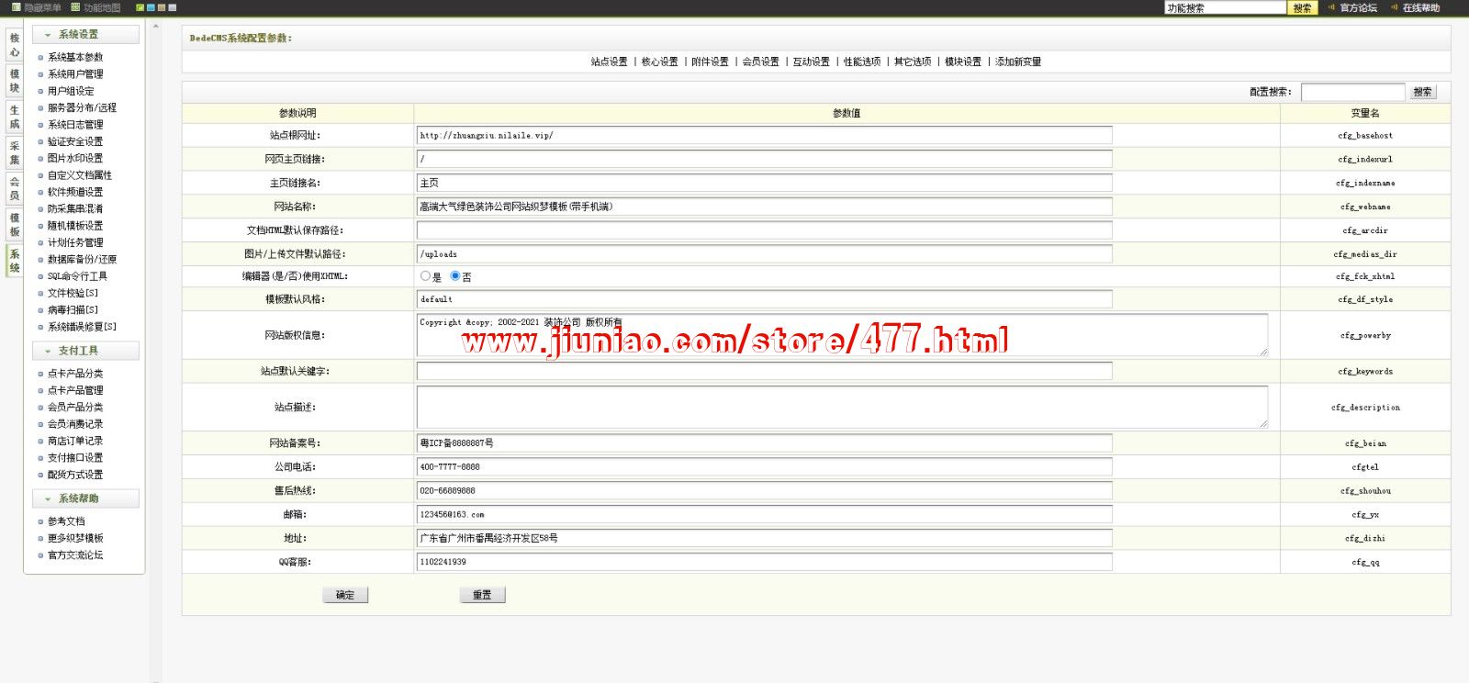Open 病毒扫描[S] in sidebar
This screenshot has height=683, width=1469.
pos(73,309)
